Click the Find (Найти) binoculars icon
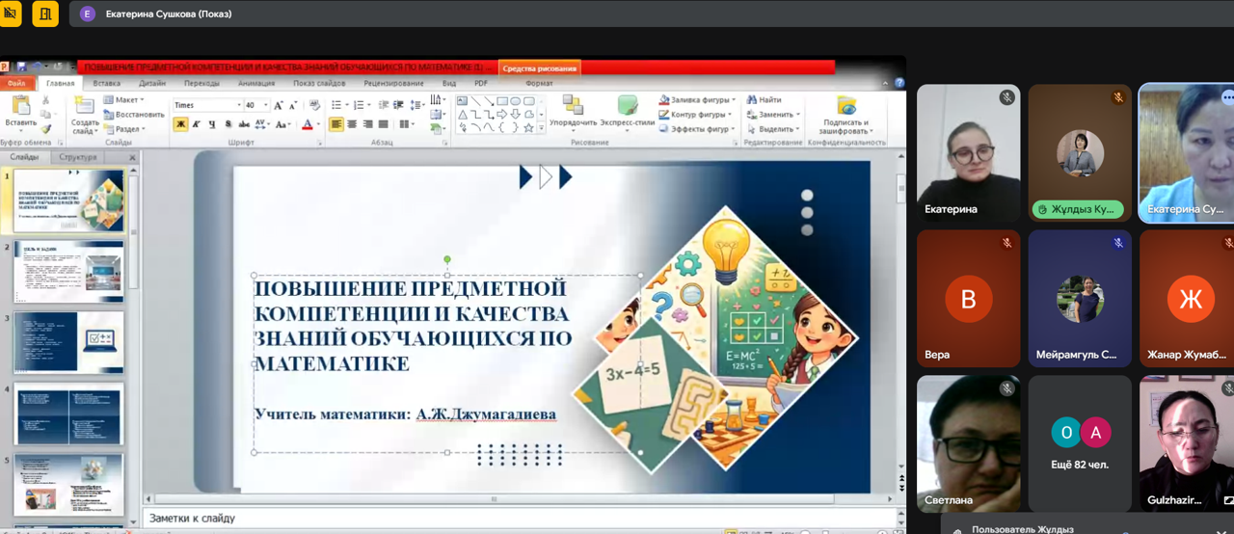This screenshot has width=1234, height=534. (752, 100)
